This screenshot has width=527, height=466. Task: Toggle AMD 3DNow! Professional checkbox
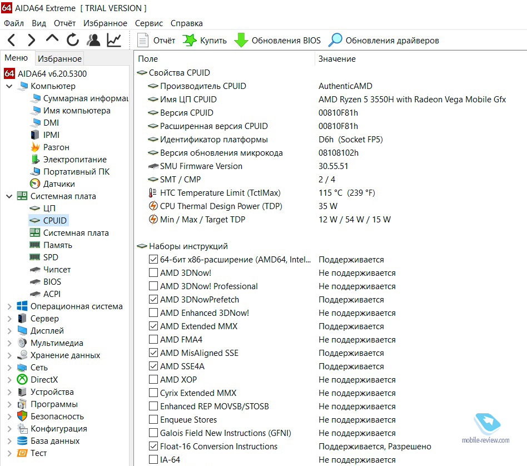coord(153,286)
